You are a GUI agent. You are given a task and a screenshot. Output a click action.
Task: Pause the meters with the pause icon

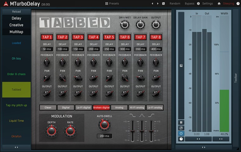[x=181, y=122]
